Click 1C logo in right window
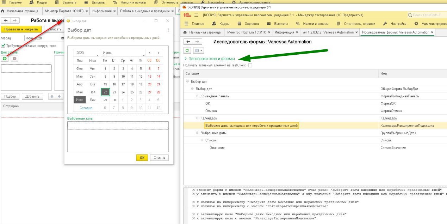Screen dimensions: 447x224 (187, 15)
